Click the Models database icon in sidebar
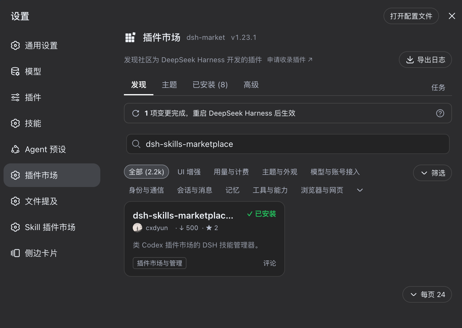The width and height of the screenshot is (462, 328). point(15,71)
